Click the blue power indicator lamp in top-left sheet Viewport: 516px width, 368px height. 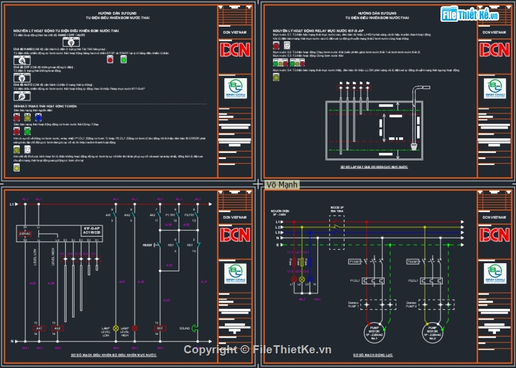pyautogui.click(x=38, y=117)
